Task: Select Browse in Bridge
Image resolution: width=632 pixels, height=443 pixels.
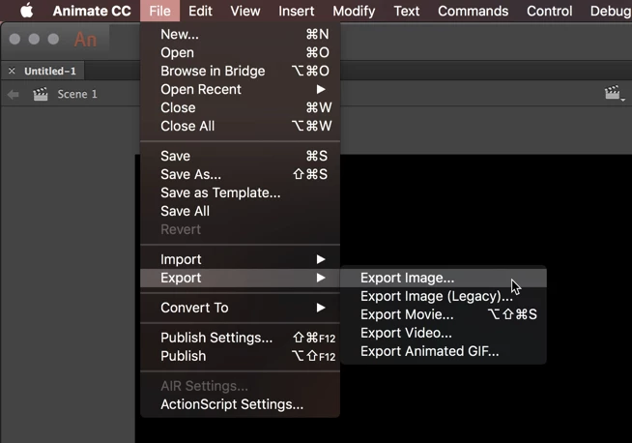Action: tap(241, 71)
